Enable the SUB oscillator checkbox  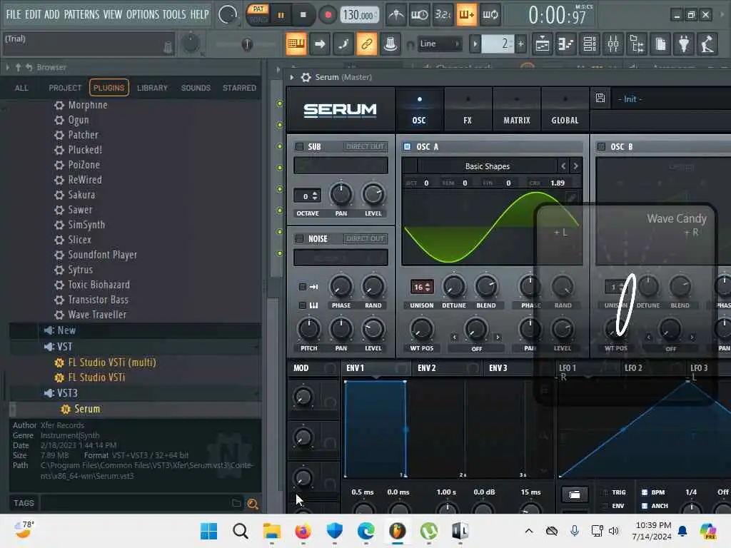tap(299, 147)
